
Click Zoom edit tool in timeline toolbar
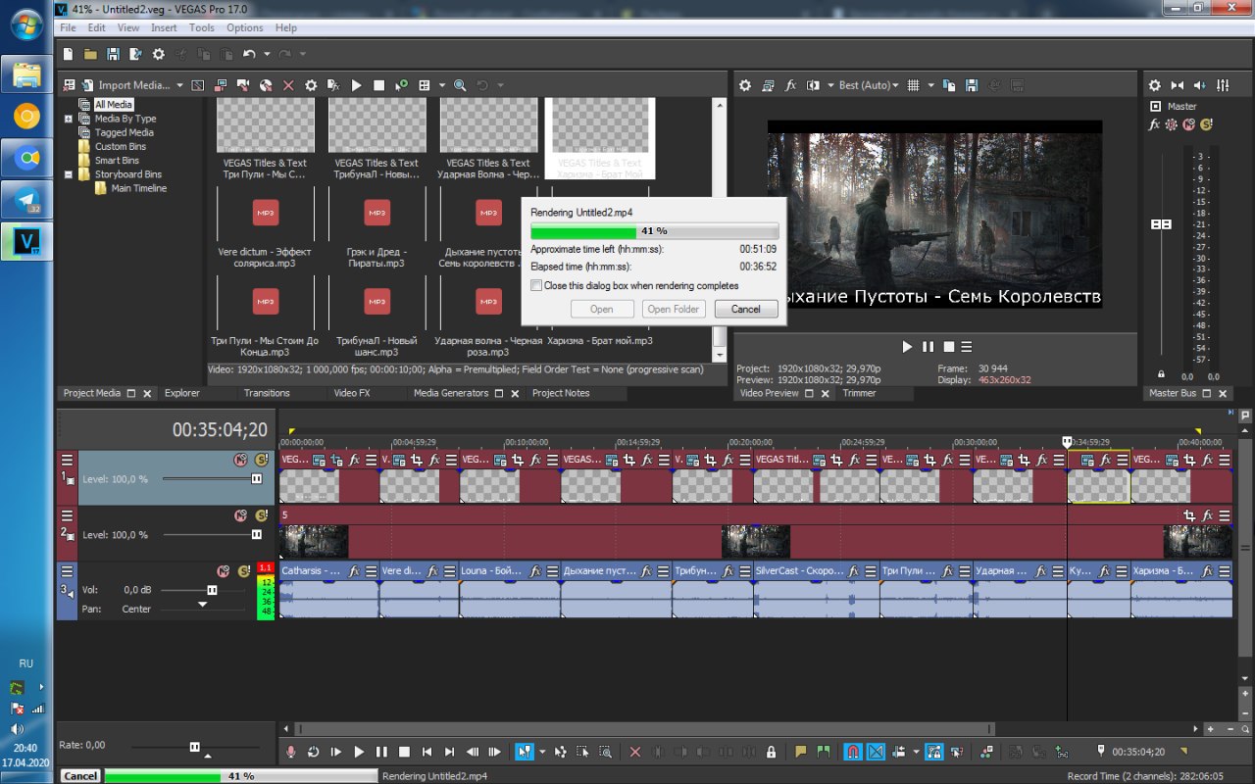click(x=606, y=752)
